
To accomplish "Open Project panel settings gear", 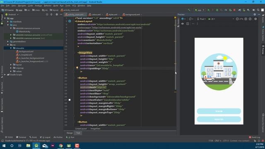I will click(x=57, y=14).
